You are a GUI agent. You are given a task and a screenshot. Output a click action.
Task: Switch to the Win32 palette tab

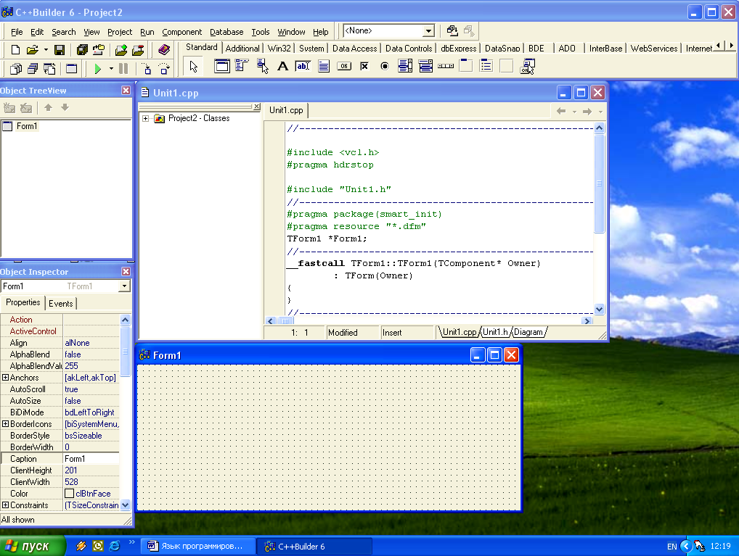pos(279,49)
